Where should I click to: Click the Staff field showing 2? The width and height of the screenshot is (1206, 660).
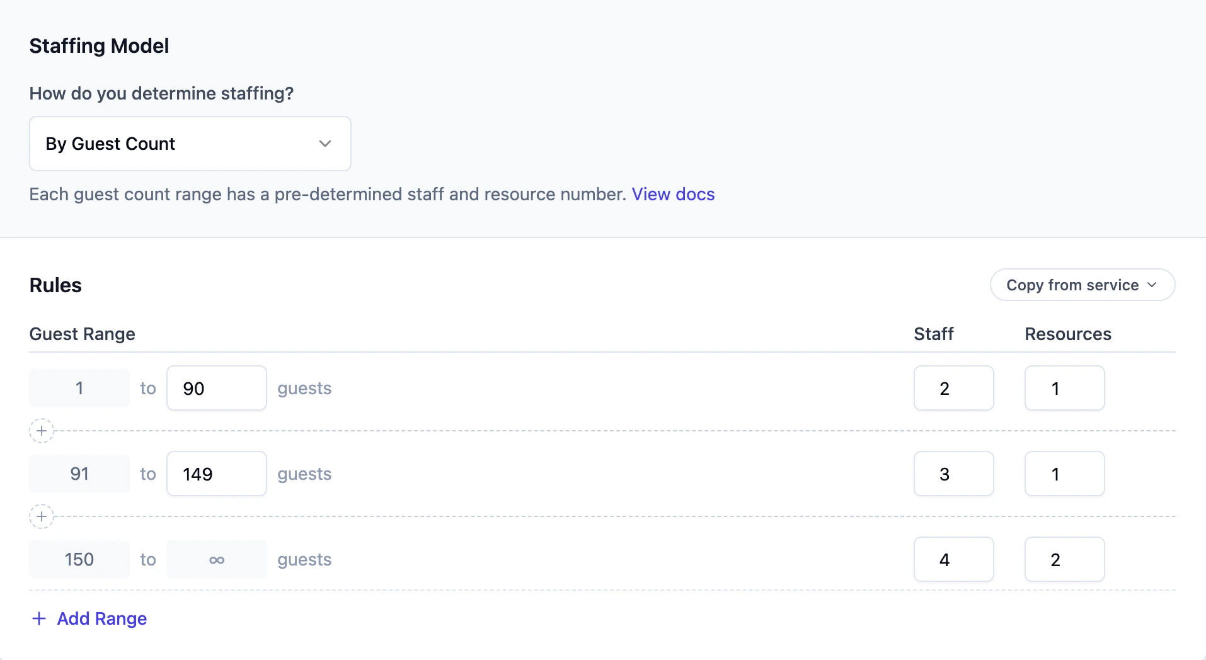[953, 388]
